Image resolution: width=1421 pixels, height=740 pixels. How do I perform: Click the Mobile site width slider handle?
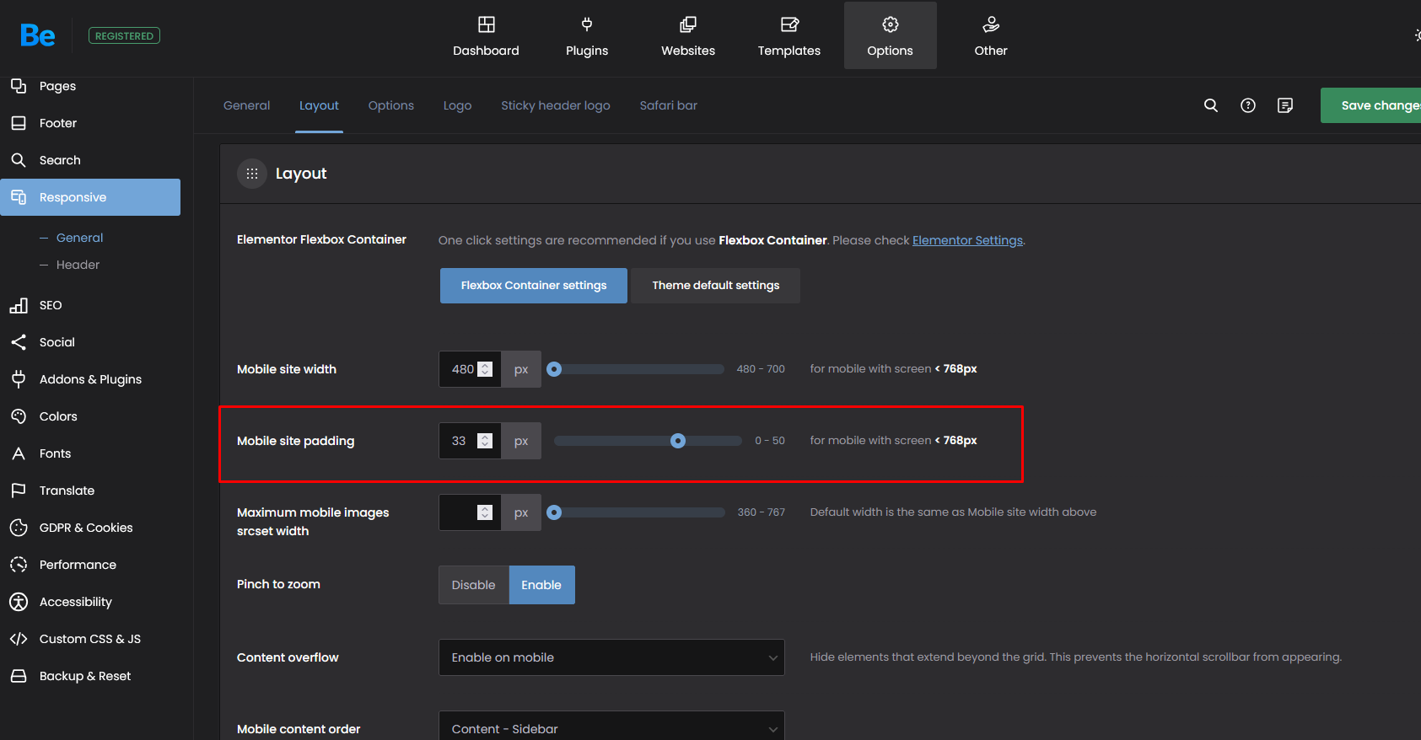point(554,369)
